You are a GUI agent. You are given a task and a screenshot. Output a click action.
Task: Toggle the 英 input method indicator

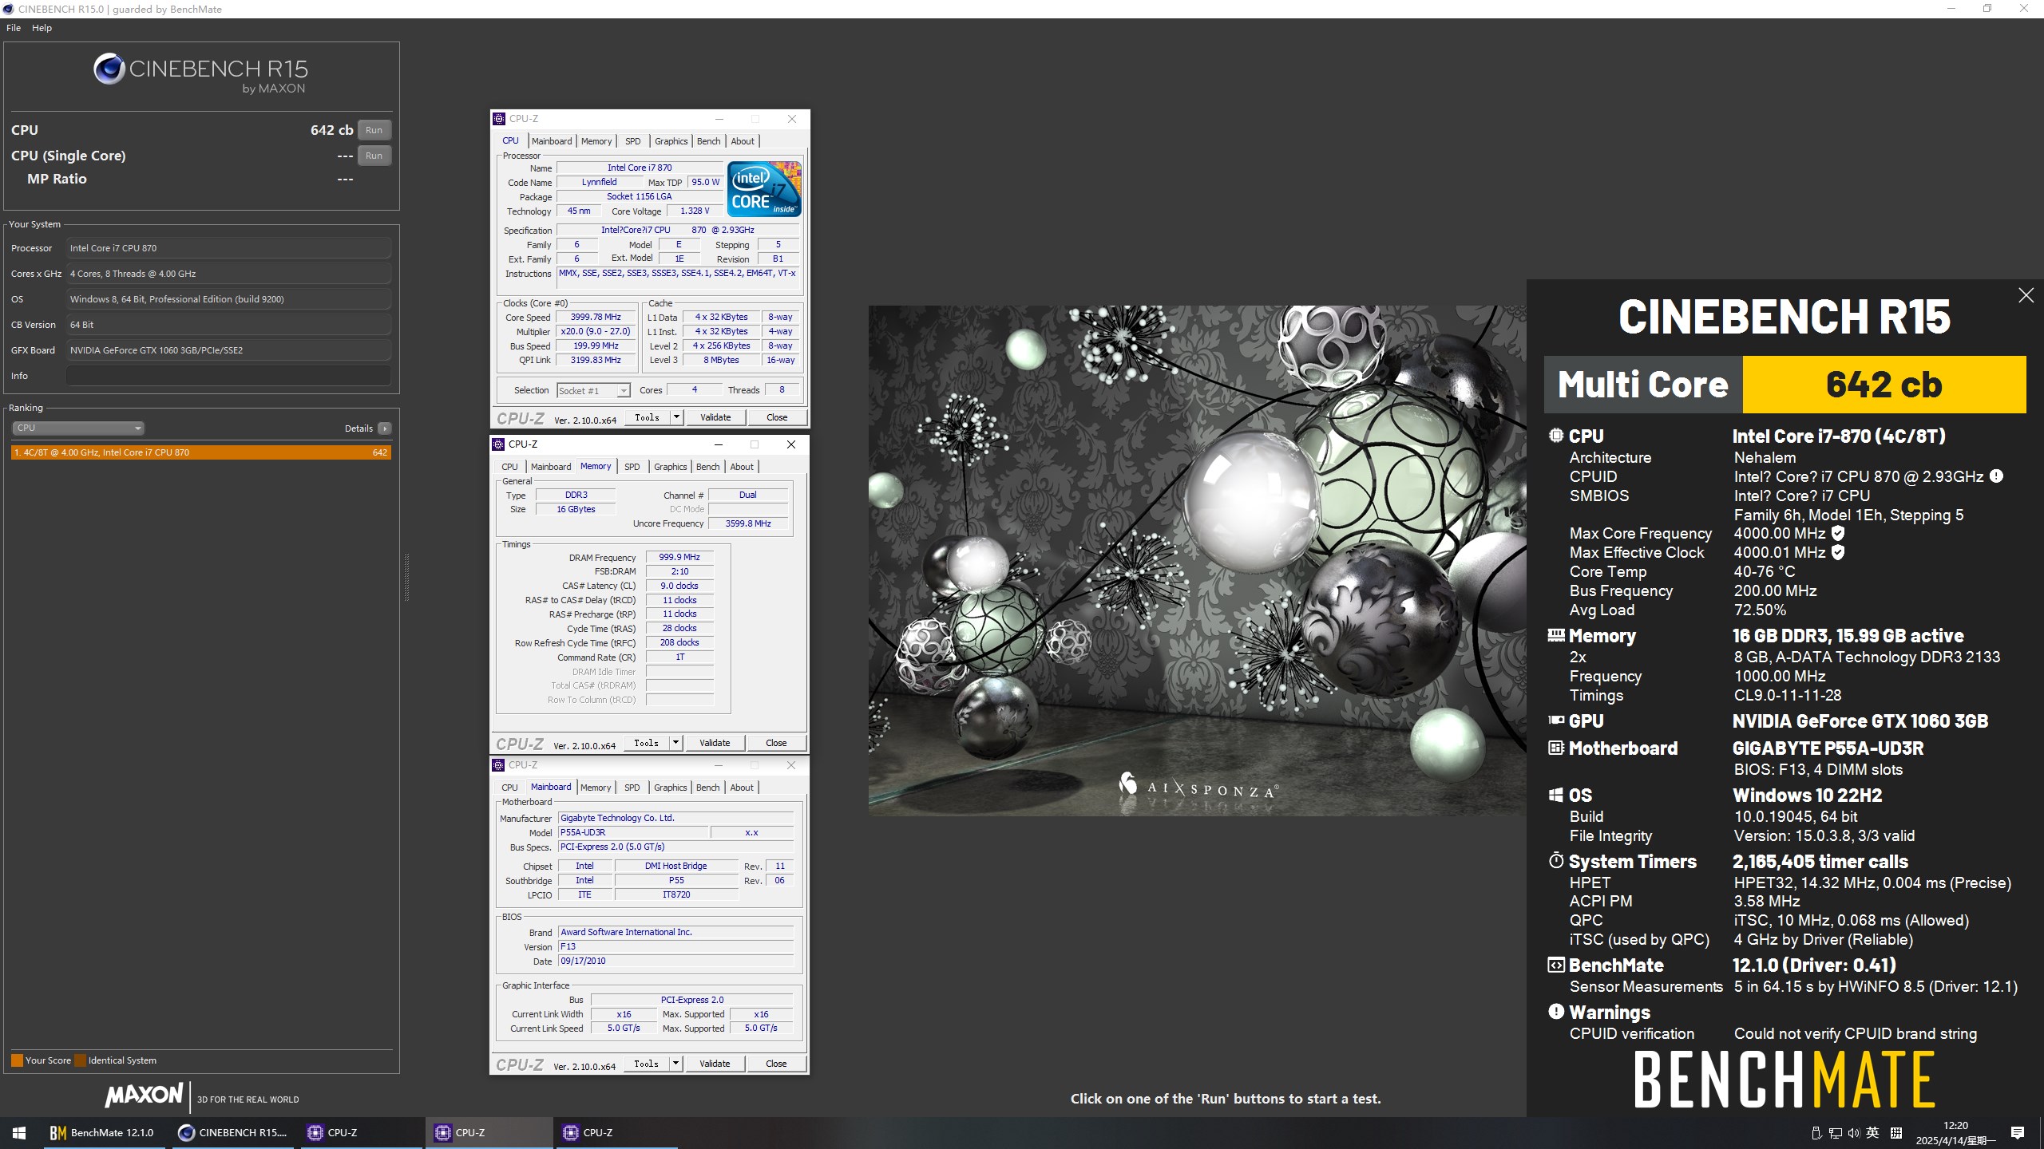[1872, 1133]
